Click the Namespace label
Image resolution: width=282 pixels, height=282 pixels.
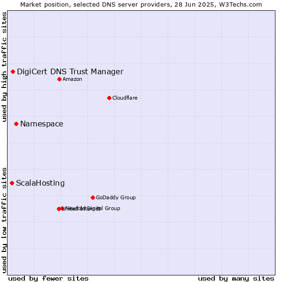click(x=42, y=124)
